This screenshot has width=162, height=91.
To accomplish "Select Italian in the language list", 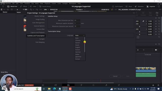I will click(77, 54).
